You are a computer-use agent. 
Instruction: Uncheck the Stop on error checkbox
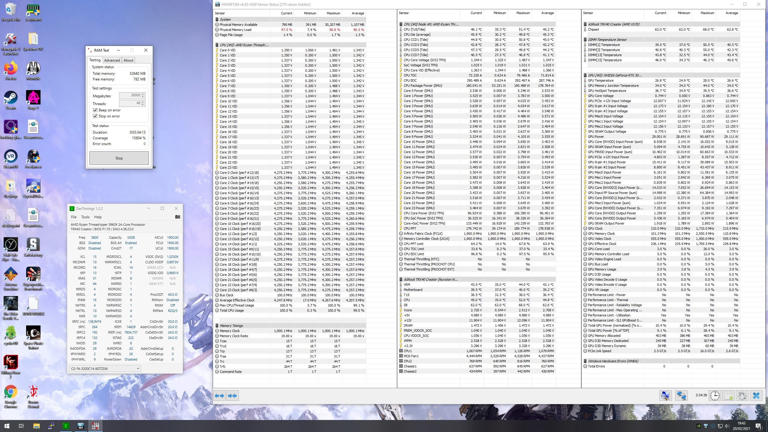(95, 116)
